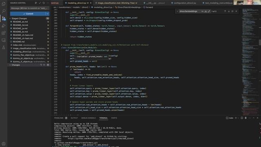Viewport: 261px width, 147px height.
Task: Open the Commit button dropdown arrow
Action: pos(47,13)
